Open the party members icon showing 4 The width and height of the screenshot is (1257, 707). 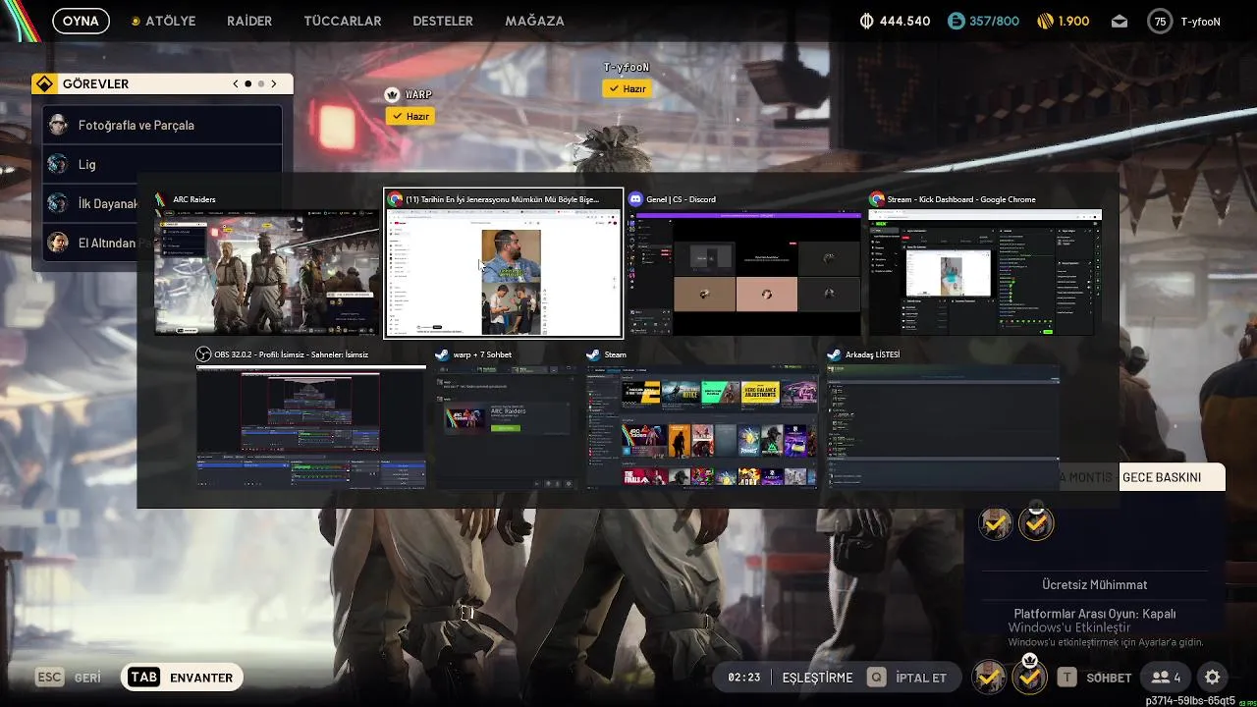click(x=1166, y=678)
